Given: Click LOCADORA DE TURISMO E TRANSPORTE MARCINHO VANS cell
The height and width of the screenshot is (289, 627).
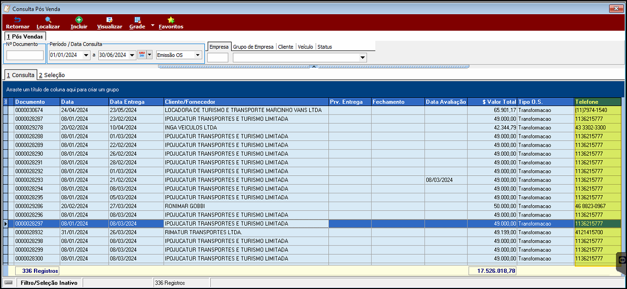Looking at the screenshot, I should pyautogui.click(x=246, y=110).
